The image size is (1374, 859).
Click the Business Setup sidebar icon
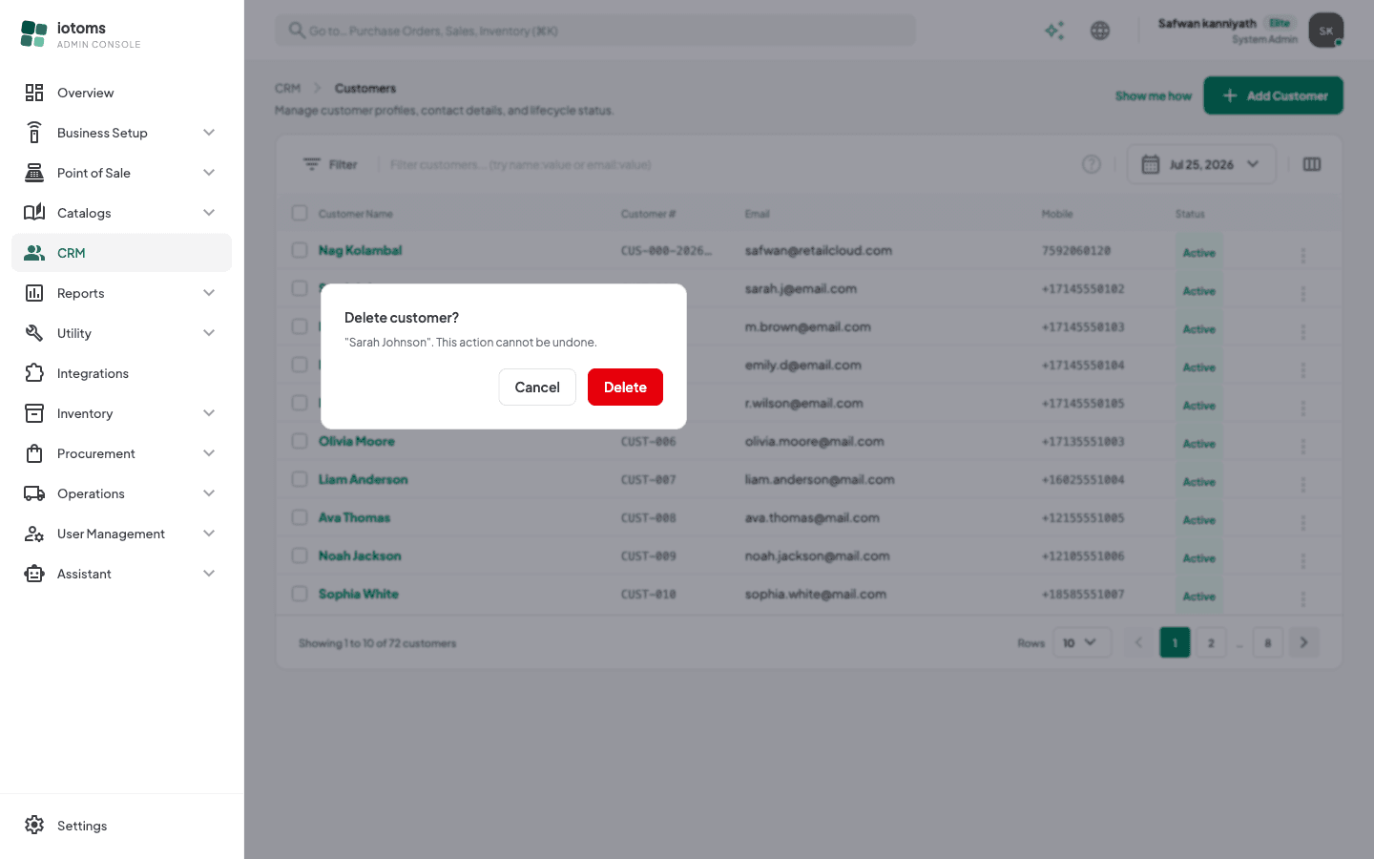click(34, 133)
